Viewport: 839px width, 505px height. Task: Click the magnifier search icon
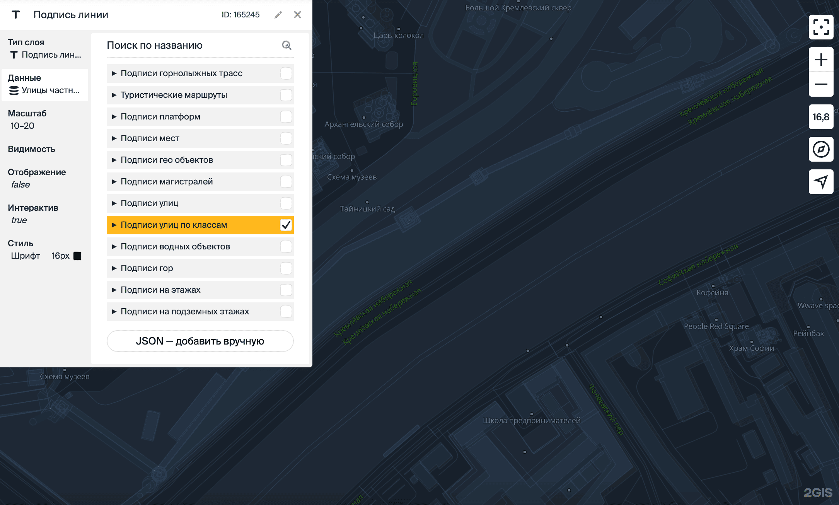point(286,45)
